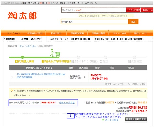Image resolution: width=154 pixels, height=127 pixels.
Task: Open the product title link in order list
Action: click(41, 75)
